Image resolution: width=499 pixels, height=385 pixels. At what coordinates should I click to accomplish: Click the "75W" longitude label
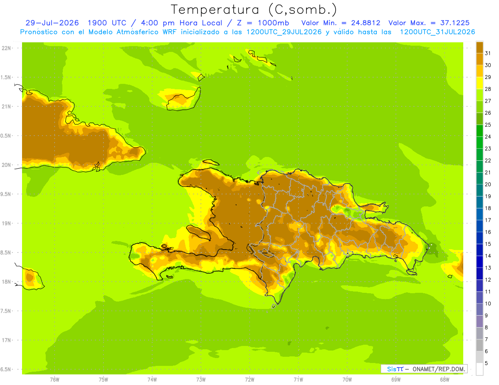pos(104,379)
